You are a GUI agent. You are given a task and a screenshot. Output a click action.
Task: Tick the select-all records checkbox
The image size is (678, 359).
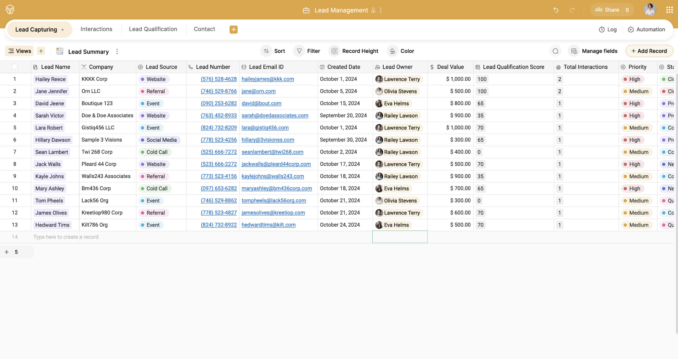[14, 67]
